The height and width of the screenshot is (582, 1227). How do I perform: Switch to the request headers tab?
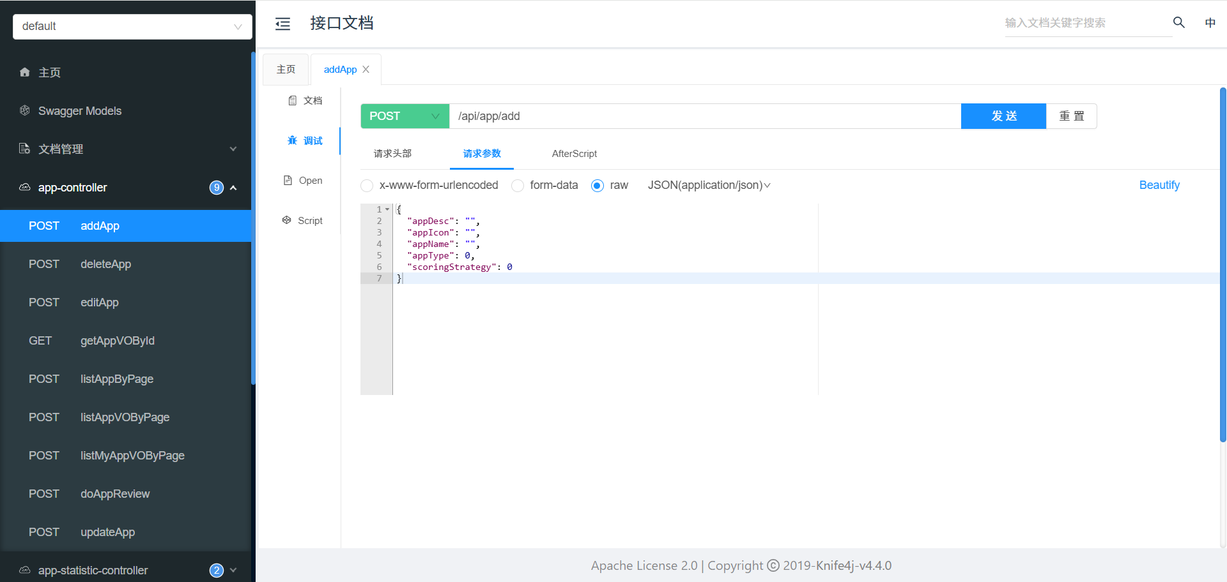pos(392,154)
